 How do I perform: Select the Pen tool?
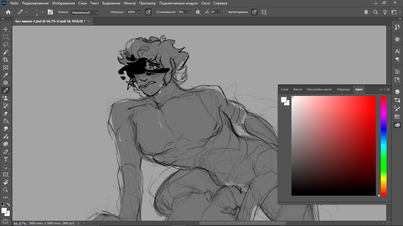(x=6, y=152)
